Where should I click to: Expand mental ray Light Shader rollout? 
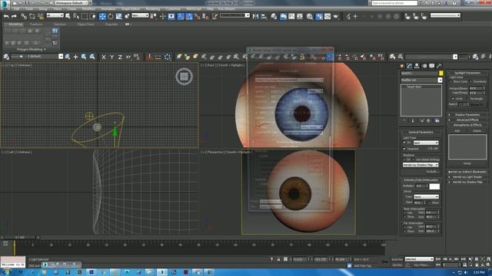[467, 177]
